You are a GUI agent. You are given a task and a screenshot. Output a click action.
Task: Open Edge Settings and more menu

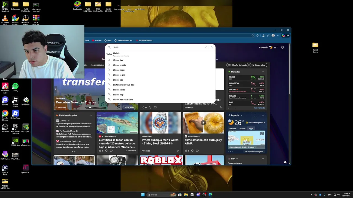click(x=278, y=35)
